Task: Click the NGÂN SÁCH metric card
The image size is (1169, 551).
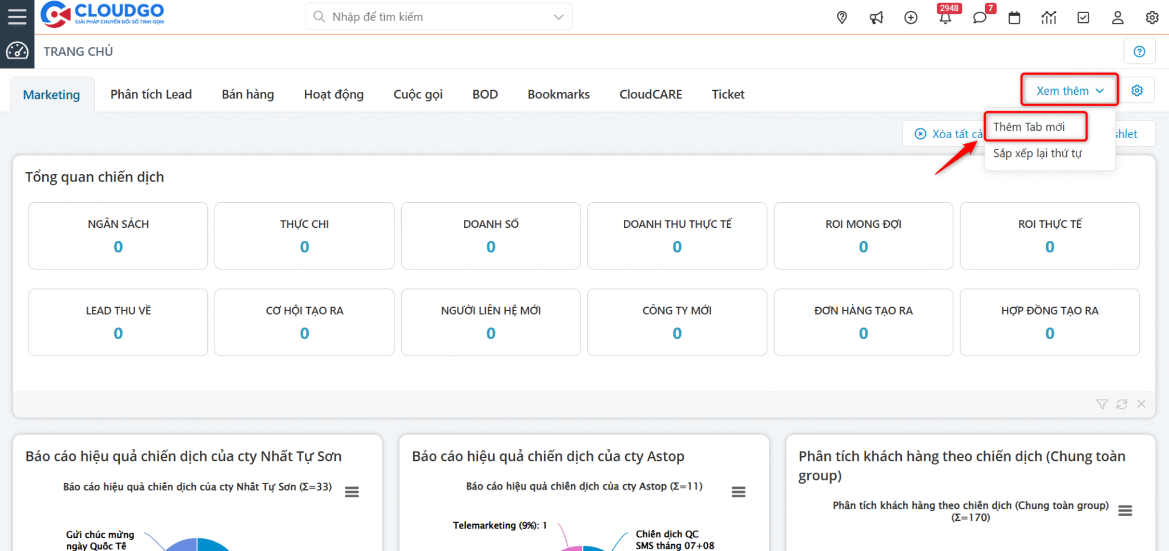Action: tap(118, 236)
